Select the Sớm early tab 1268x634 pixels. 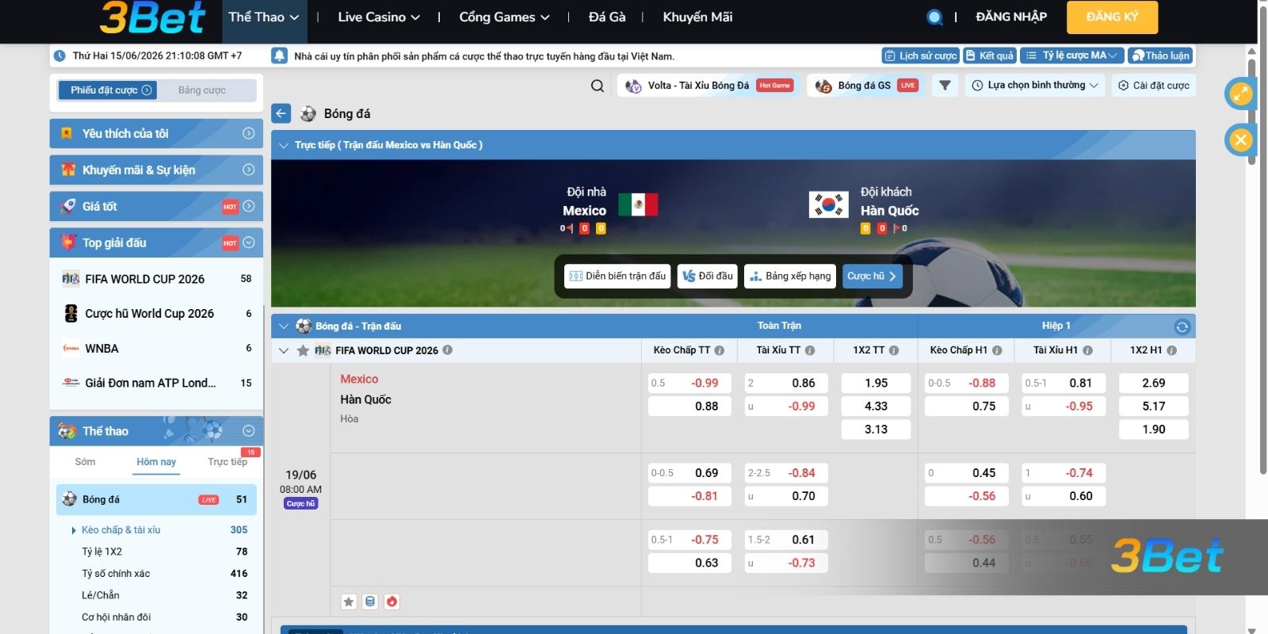tap(85, 462)
